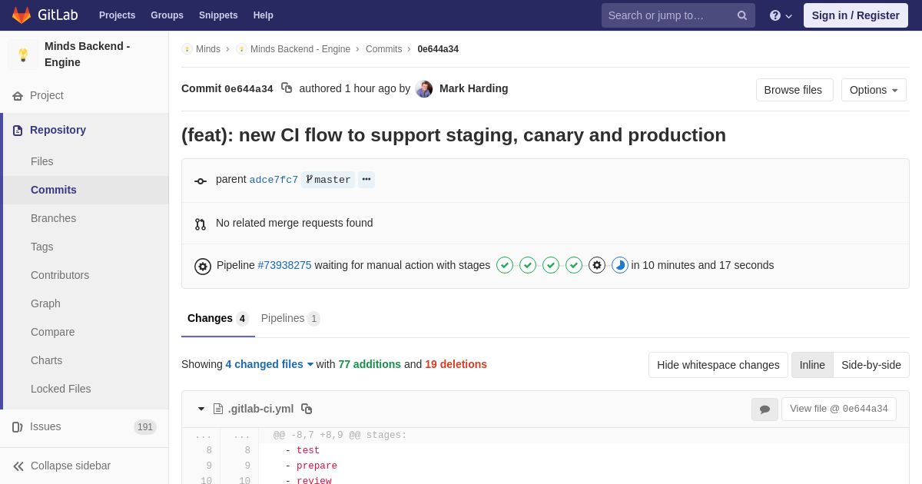Viewport: 922px width, 484px height.
Task: Open Compare in repository sidebar
Action: [86, 332]
